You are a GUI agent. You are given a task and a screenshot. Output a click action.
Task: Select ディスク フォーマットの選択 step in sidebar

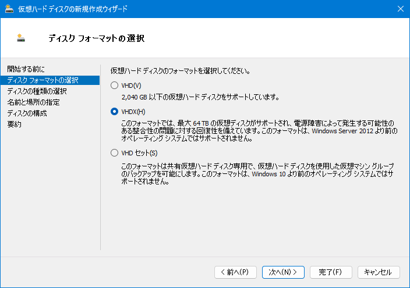click(50, 80)
